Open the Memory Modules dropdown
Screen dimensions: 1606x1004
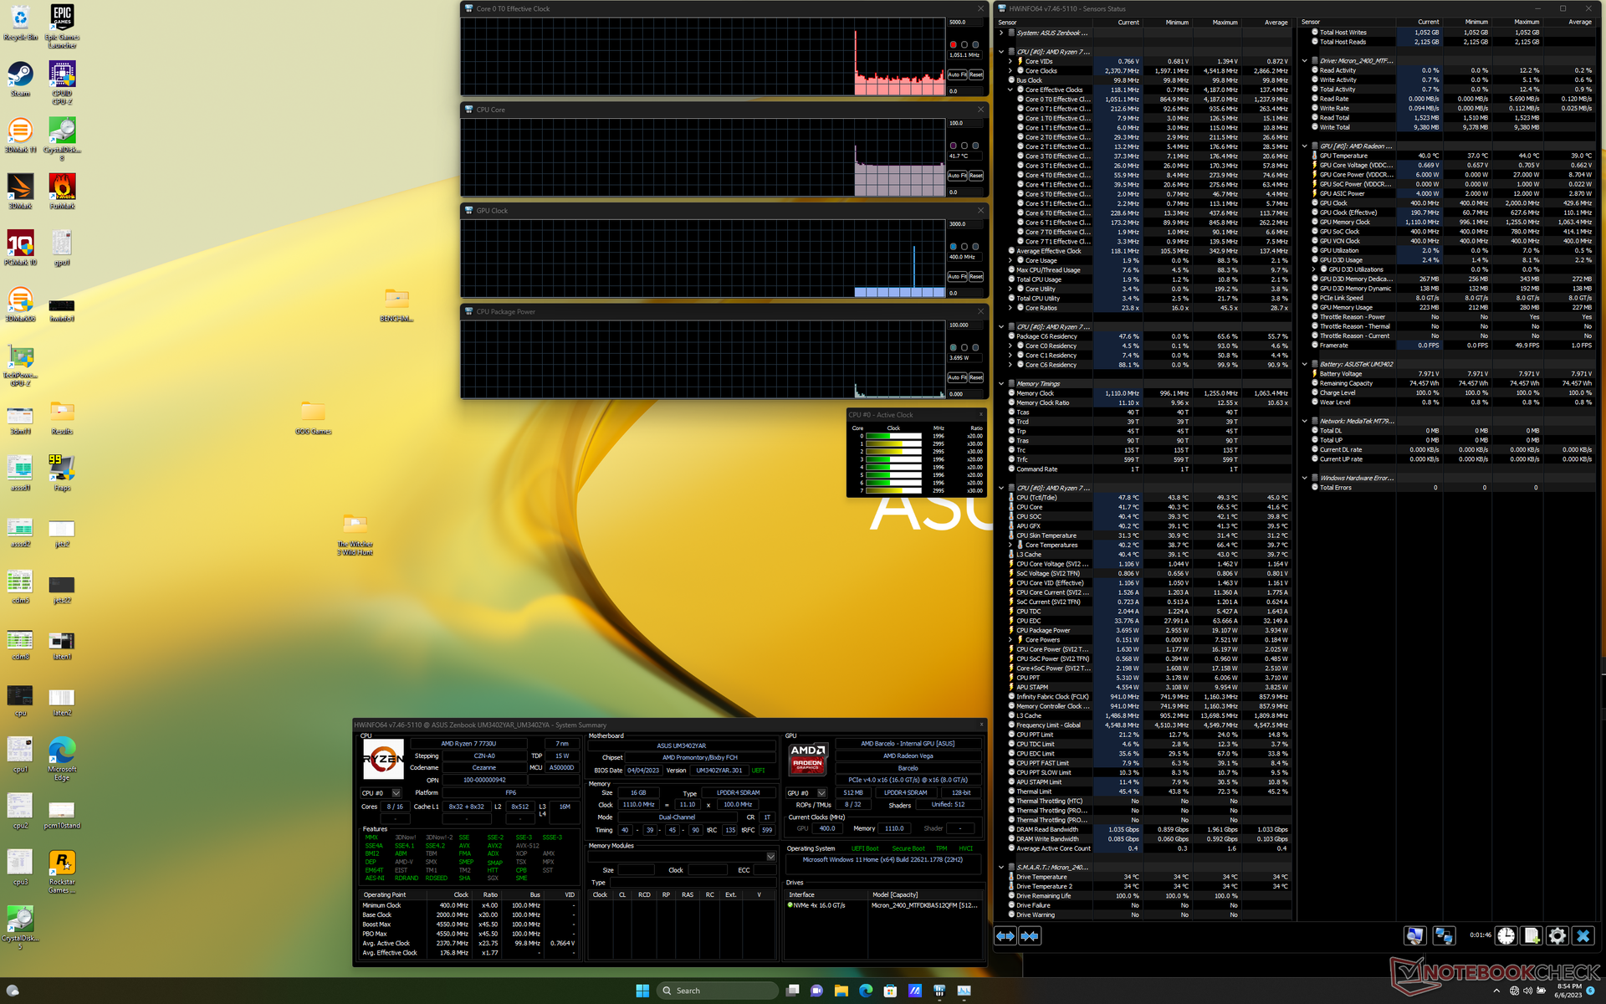(770, 857)
